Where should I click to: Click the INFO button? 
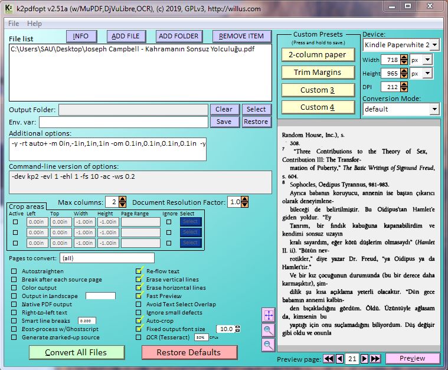point(81,36)
